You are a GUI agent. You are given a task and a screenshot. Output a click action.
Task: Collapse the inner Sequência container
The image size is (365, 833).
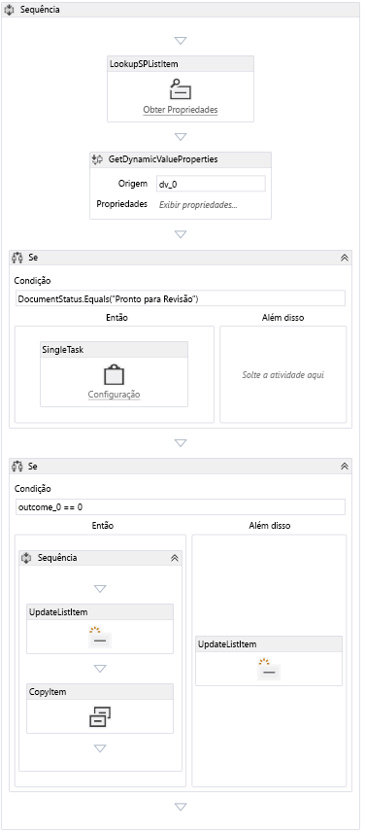coord(174,558)
